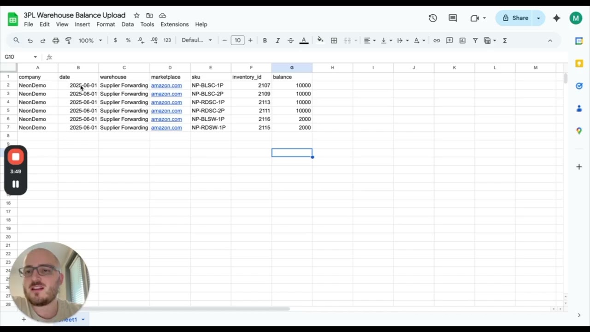Image resolution: width=590 pixels, height=332 pixels.
Task: Open the zoom 100% dropdown
Action: pos(90,41)
